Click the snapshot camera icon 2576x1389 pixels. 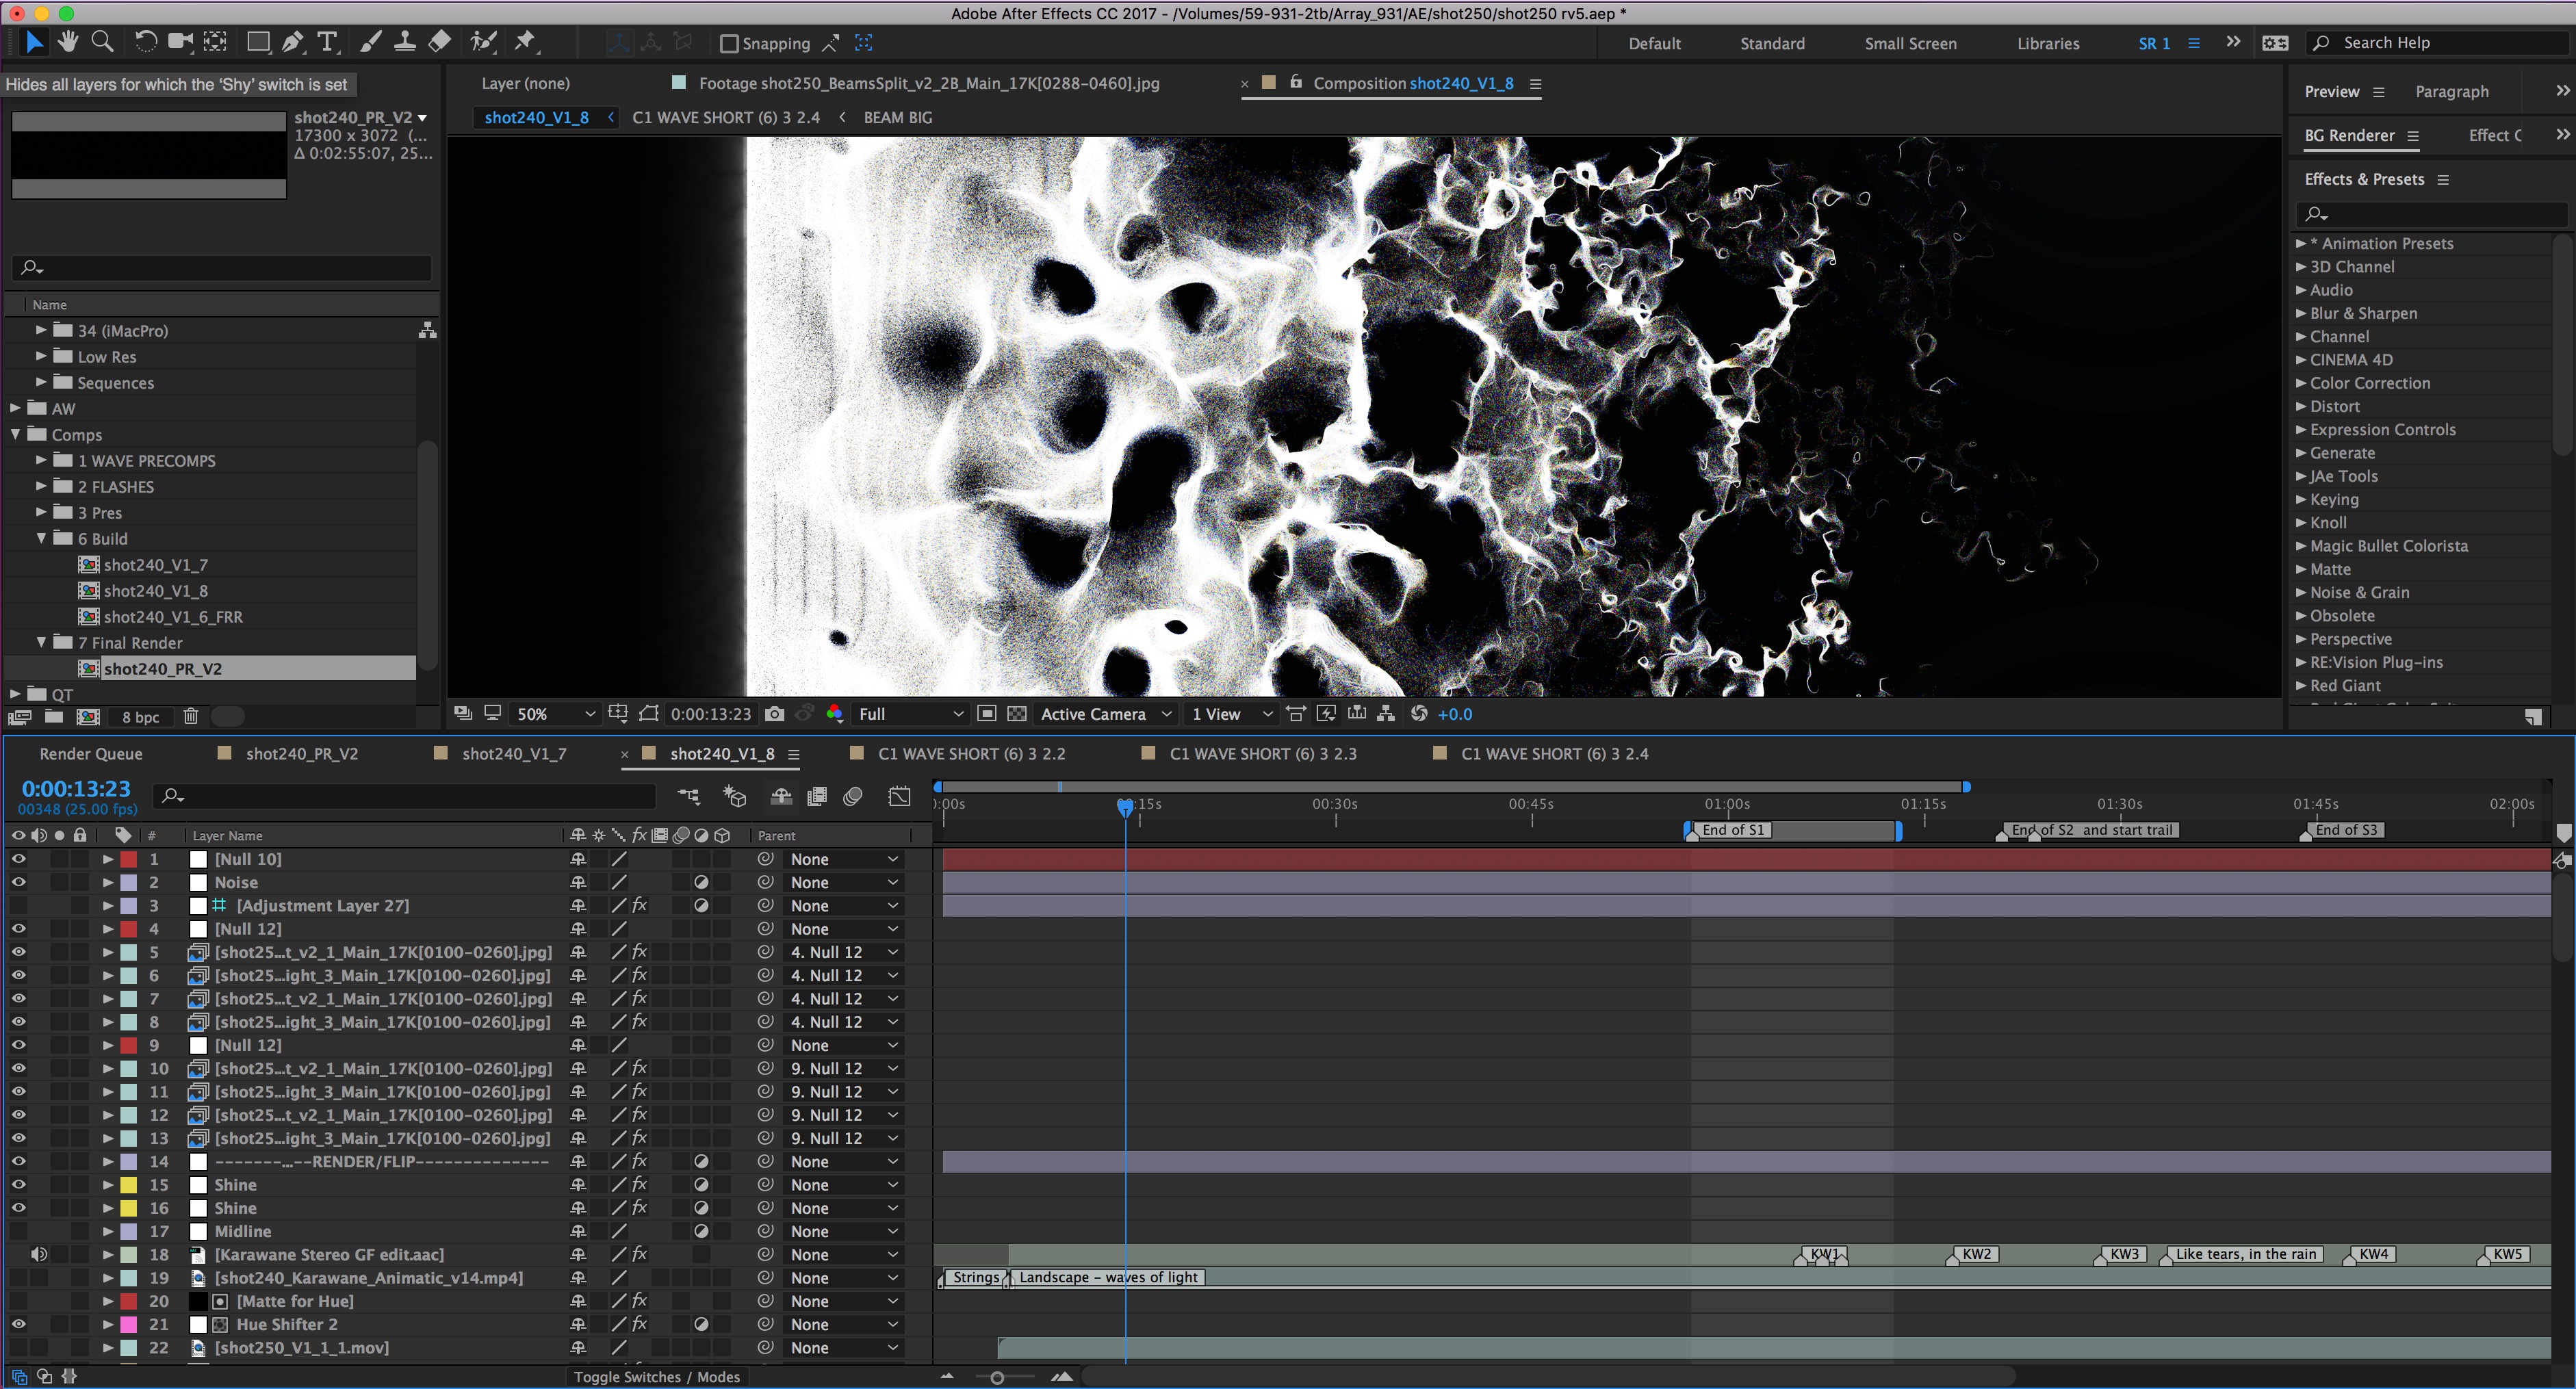point(774,714)
